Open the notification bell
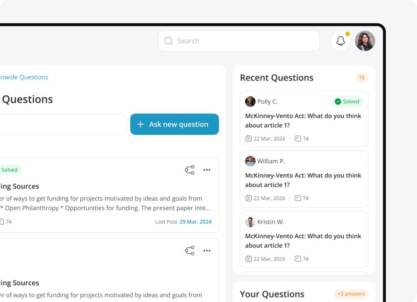 (340, 40)
